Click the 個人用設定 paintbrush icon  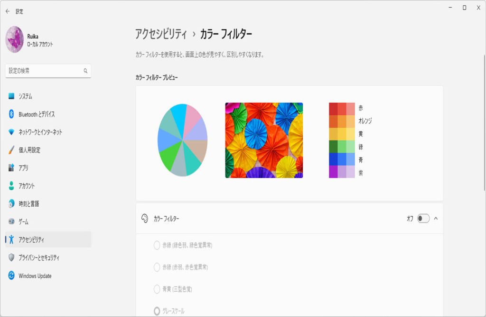point(11,150)
